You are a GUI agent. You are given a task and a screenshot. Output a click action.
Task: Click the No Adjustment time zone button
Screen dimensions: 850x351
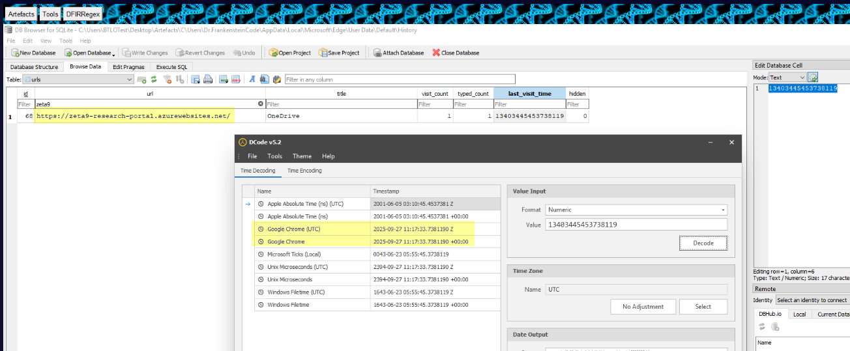coord(642,306)
